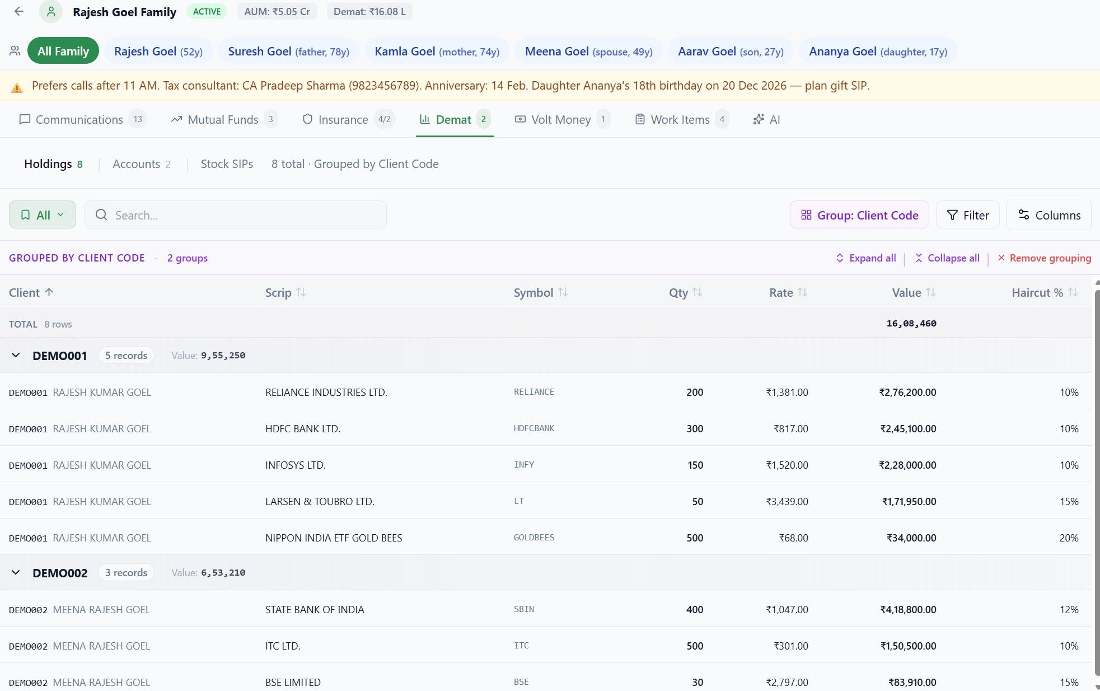Sort by Qty column arrows
The image size is (1100, 691).
pyautogui.click(x=697, y=292)
